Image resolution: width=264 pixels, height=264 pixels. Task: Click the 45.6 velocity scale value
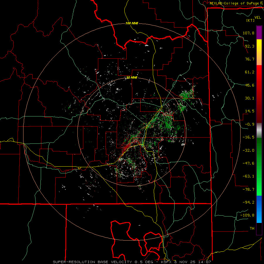250,85
